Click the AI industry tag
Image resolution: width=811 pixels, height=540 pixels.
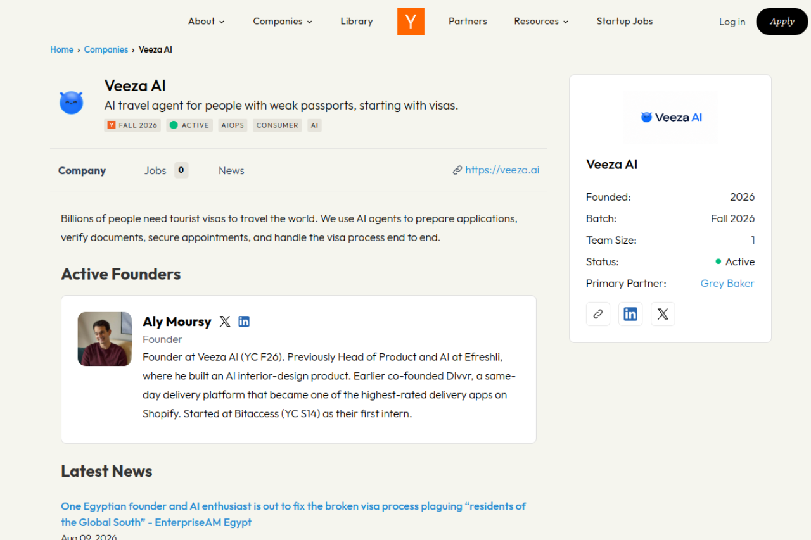pyautogui.click(x=315, y=125)
